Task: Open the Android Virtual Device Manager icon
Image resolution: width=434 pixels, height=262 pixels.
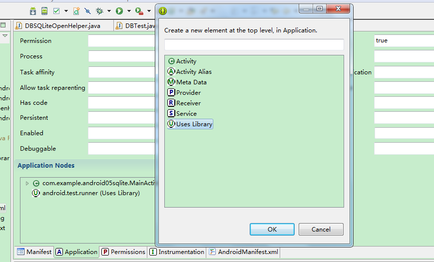Action: tap(44, 11)
